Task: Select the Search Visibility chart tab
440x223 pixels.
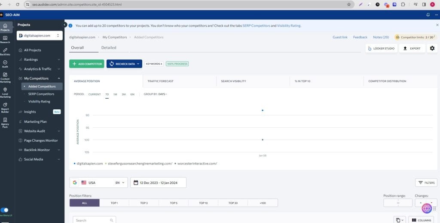Action: coord(253,81)
